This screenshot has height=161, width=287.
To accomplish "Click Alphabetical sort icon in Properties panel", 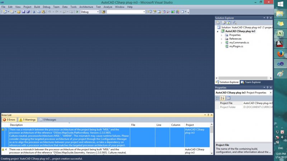I will coord(222,98).
